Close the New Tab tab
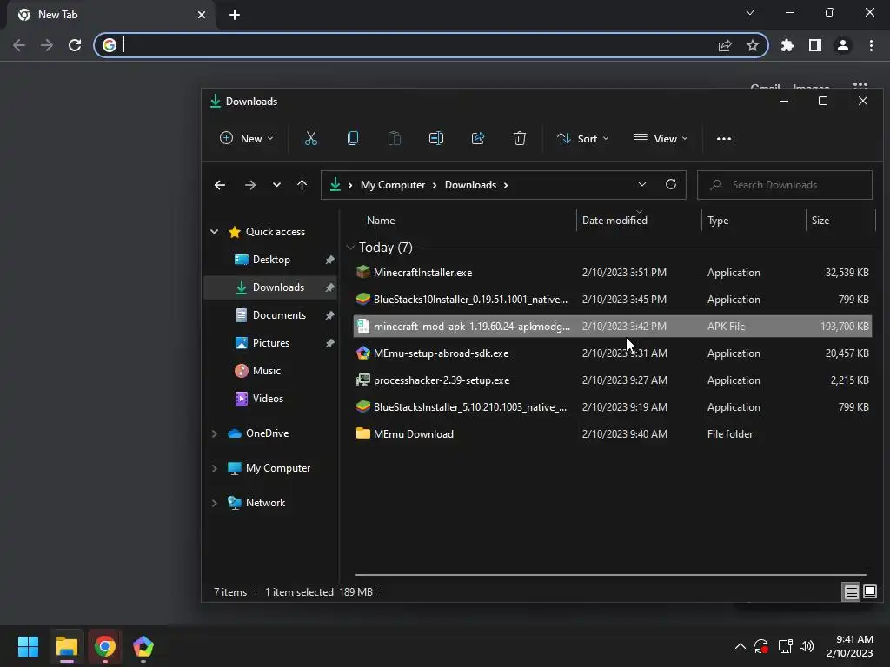 pyautogui.click(x=202, y=15)
